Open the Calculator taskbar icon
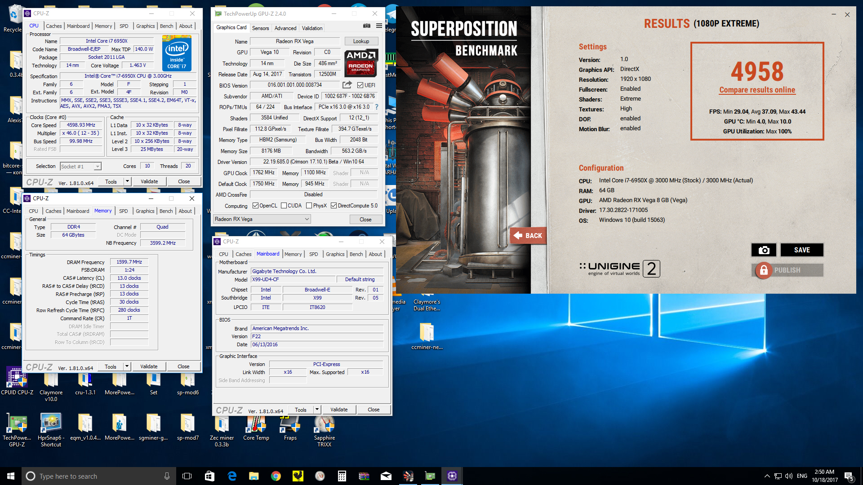 pyautogui.click(x=342, y=476)
